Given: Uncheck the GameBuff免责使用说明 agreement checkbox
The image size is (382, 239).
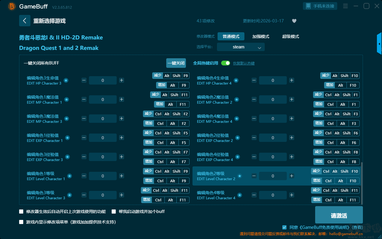Looking at the screenshot, I should [284, 227].
